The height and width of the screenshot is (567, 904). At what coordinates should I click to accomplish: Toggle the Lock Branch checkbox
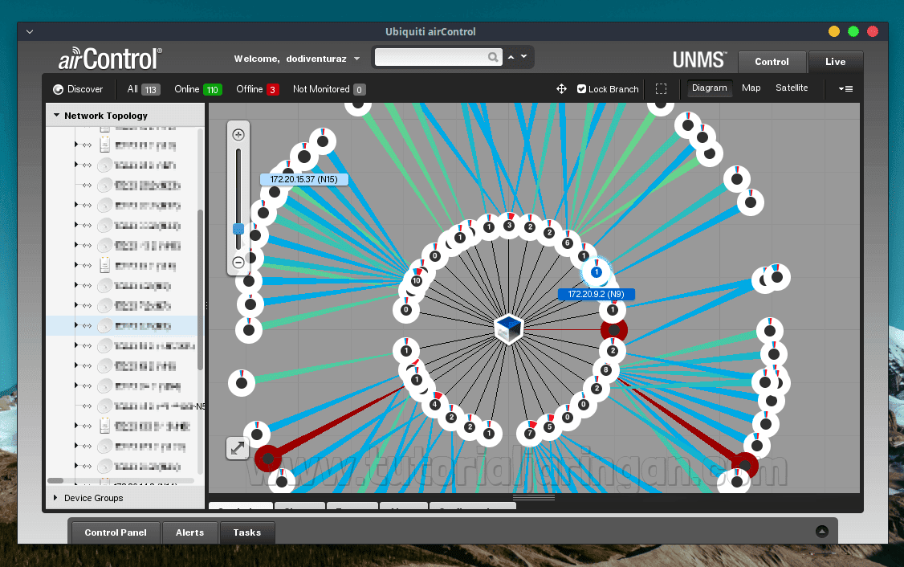pos(582,89)
